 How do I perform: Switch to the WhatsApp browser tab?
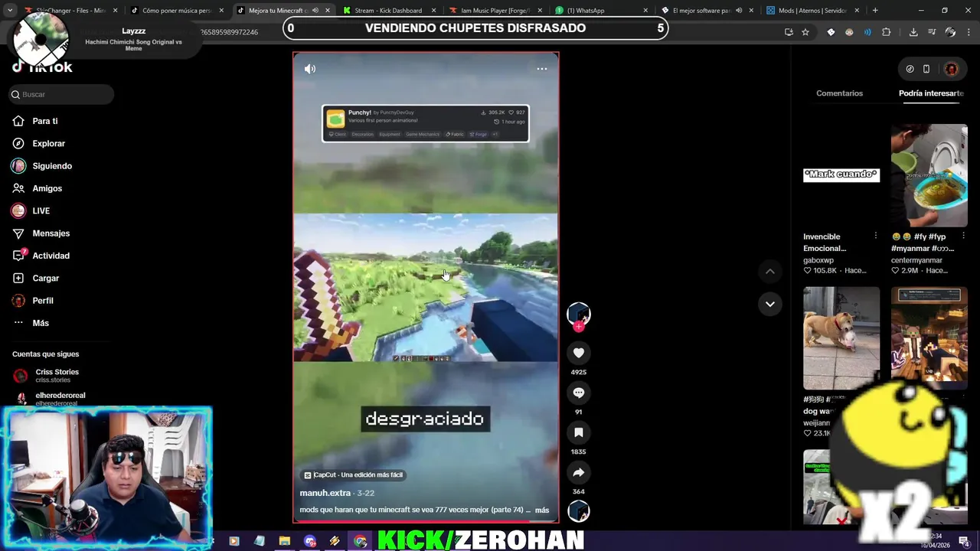click(601, 11)
